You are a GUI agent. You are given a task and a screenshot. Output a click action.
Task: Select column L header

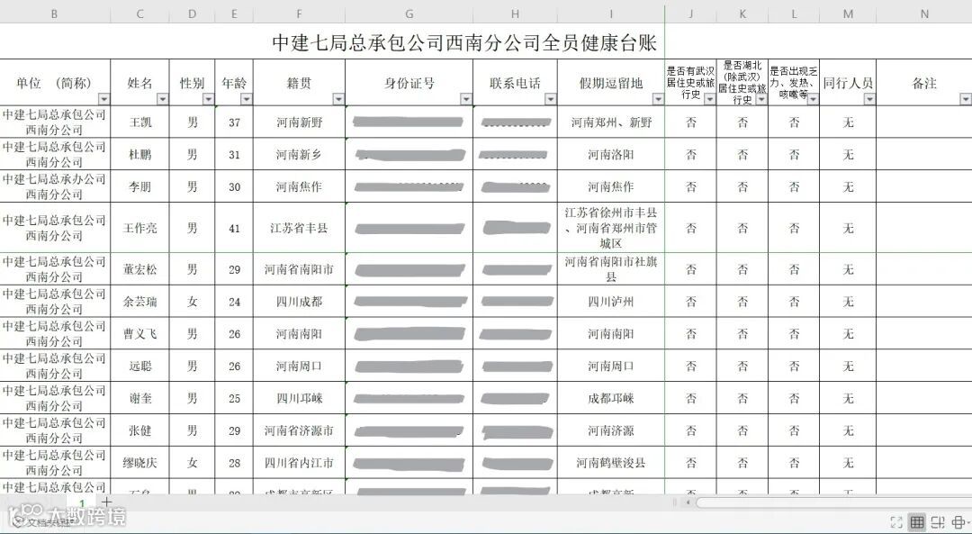pyautogui.click(x=794, y=14)
